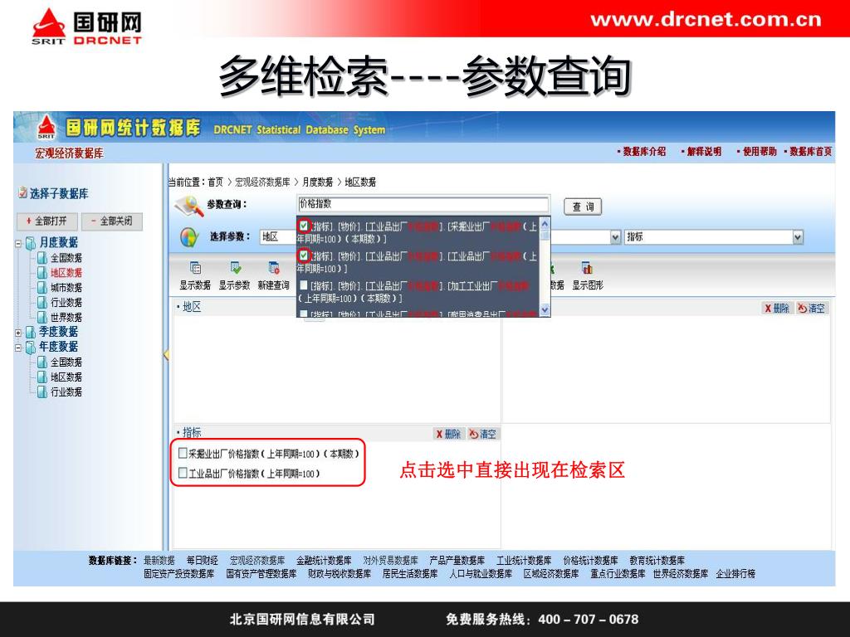Click the results list scroll-down arrow
Viewport: 850px width, 637px height.
click(545, 310)
